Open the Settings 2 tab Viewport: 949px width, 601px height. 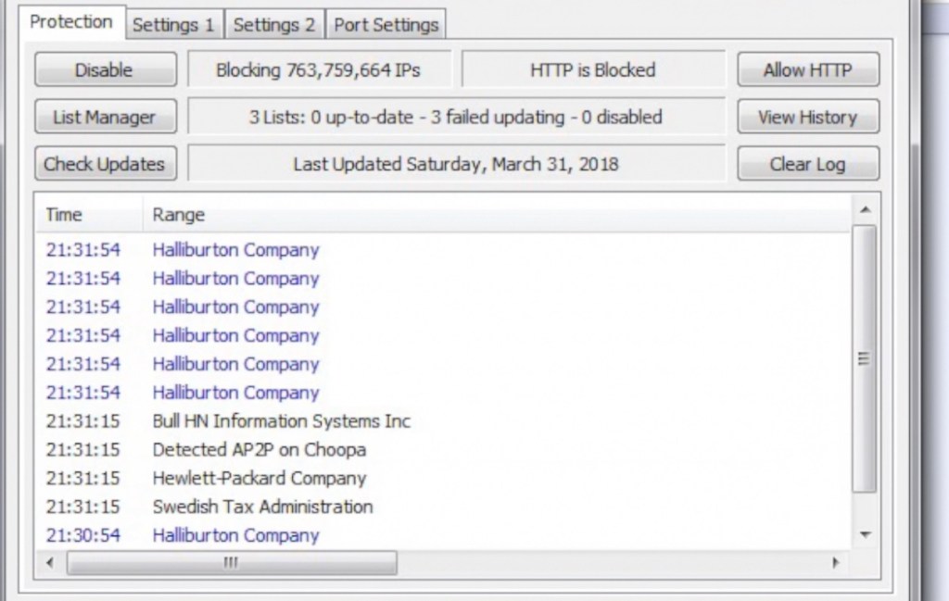pos(274,25)
